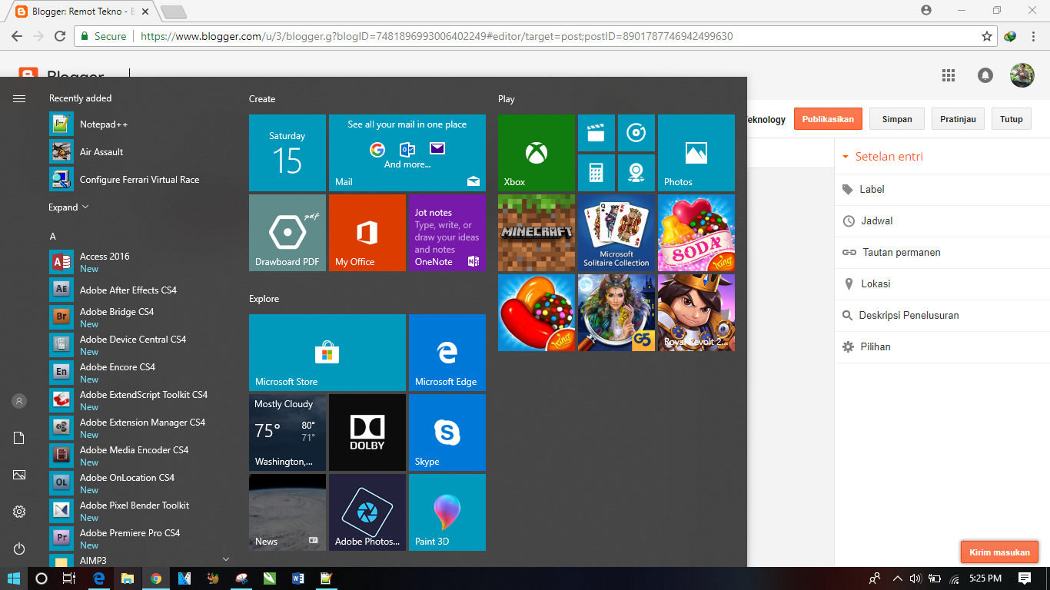1050x590 pixels.
Task: Launch Skype from its Start menu tile
Action: click(x=447, y=432)
